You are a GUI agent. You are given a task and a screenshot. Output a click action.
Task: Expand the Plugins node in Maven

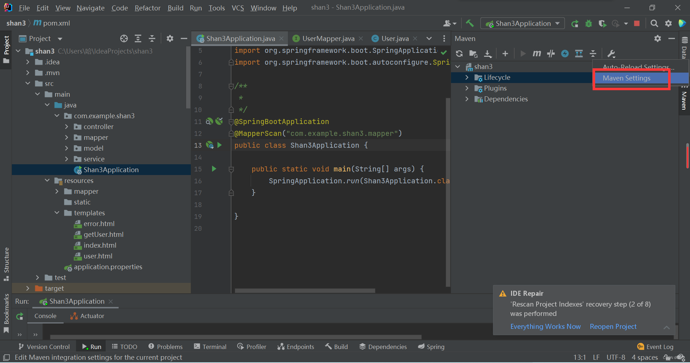467,88
